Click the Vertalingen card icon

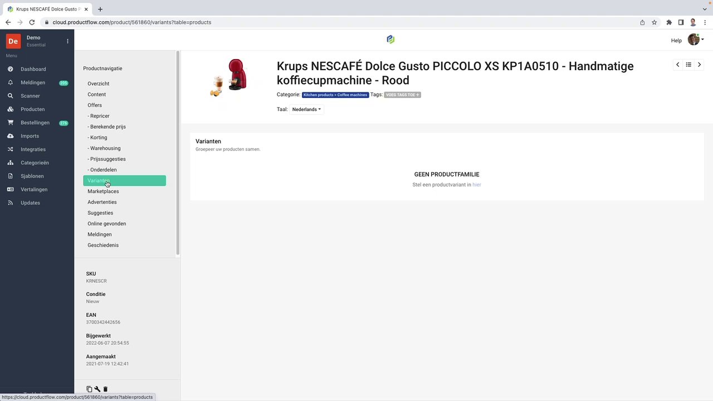click(x=10, y=189)
